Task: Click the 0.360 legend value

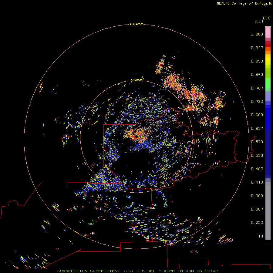Action: click(257, 196)
